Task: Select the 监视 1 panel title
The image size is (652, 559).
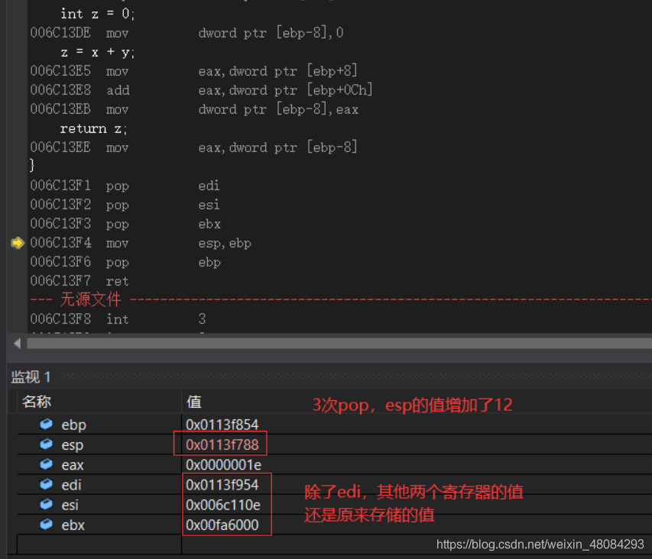Action: [x=31, y=376]
